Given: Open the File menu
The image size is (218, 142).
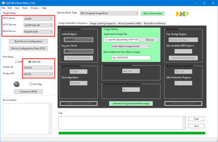Looking at the screenshot, I should [3, 8].
